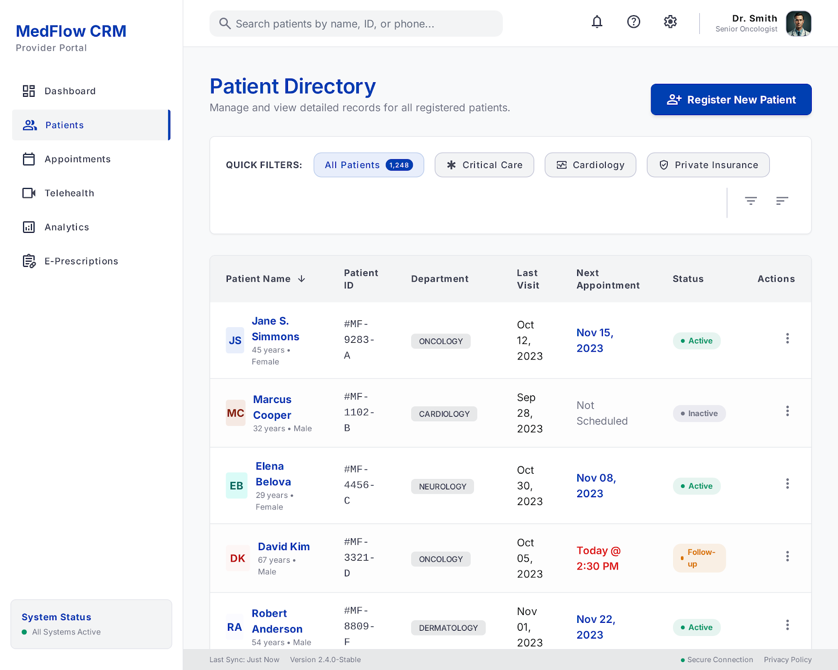This screenshot has height=670, width=838.
Task: Click the RA avatar initials
Action: 235,627
